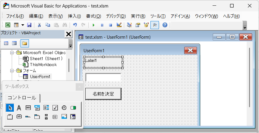
Task: Click the View Object icon in project pane
Action: pyautogui.click(x=14, y=44)
